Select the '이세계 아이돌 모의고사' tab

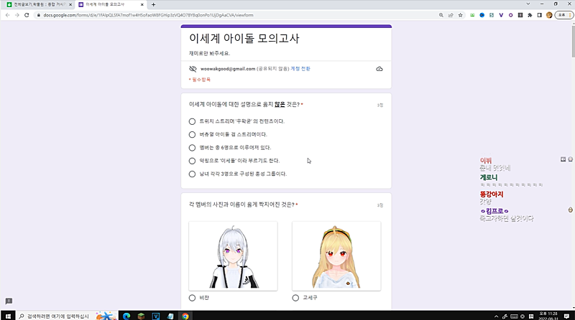click(x=110, y=4)
